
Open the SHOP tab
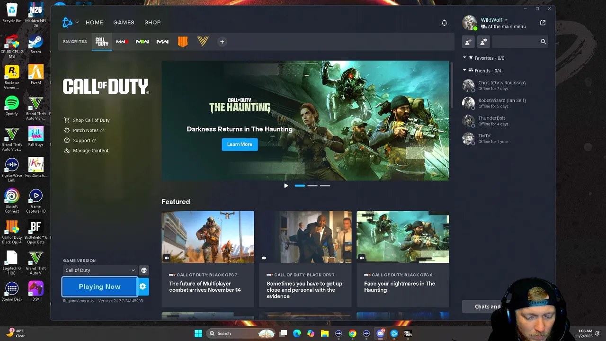[152, 22]
